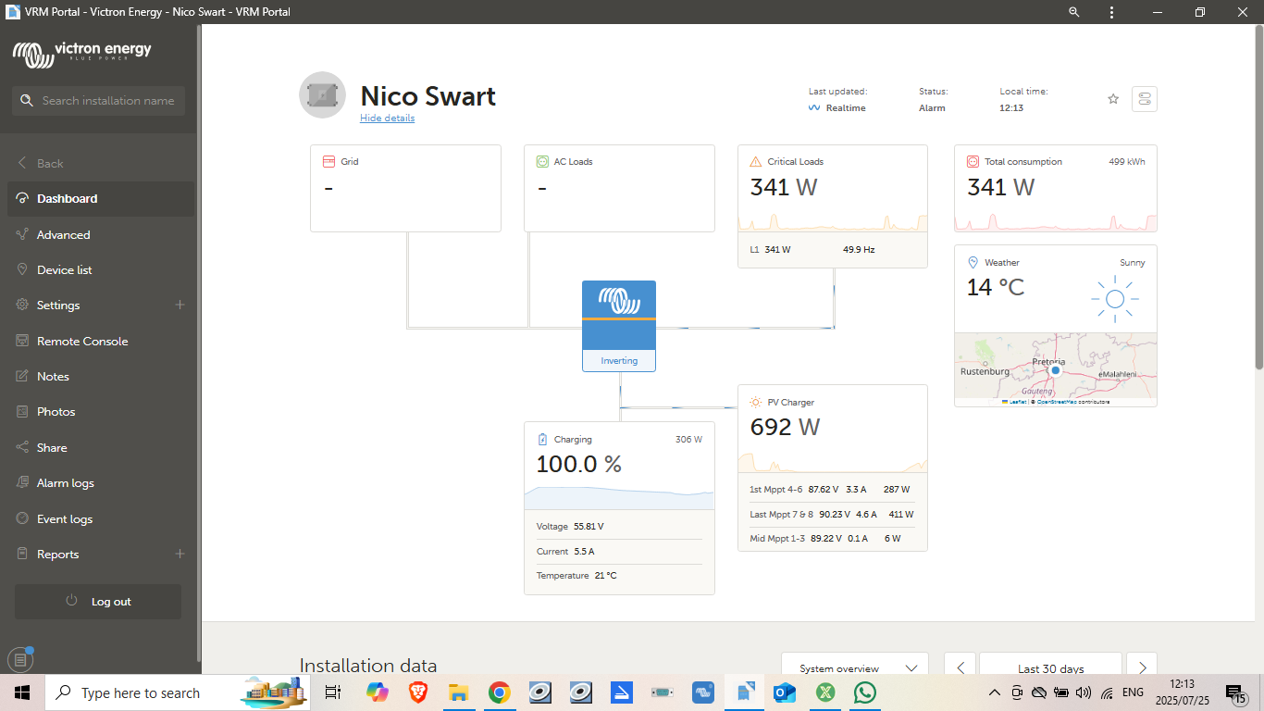Viewport: 1264px width, 711px height.
Task: Go to previous period in date range
Action: tap(960, 667)
